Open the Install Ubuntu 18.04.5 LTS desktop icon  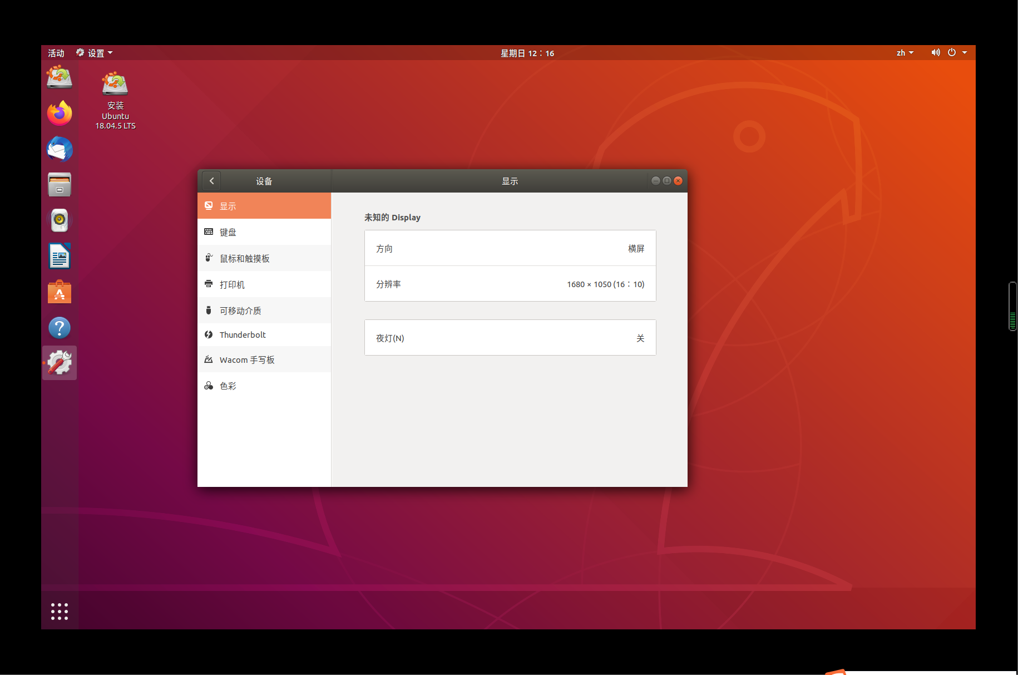(x=115, y=100)
